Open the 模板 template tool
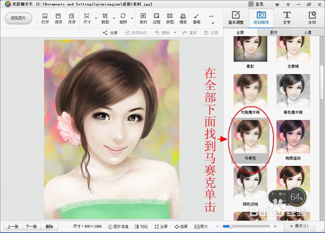325x233 pixels. 183,19
